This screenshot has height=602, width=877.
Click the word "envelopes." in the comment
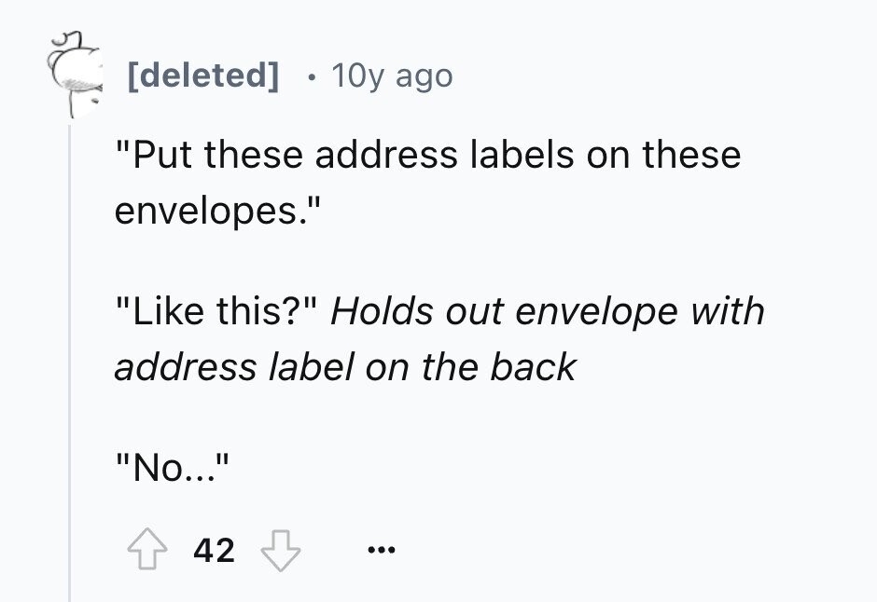coord(218,212)
